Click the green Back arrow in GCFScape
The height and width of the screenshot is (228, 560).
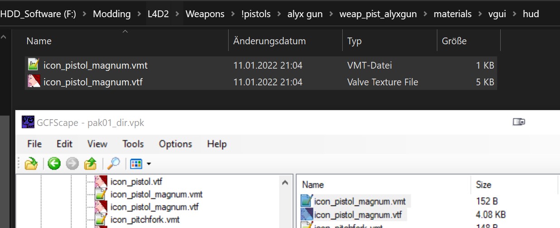pos(54,163)
